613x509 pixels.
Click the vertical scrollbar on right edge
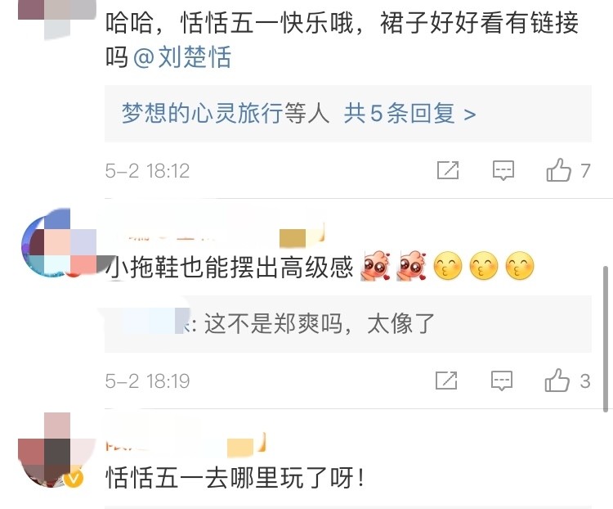(605, 339)
